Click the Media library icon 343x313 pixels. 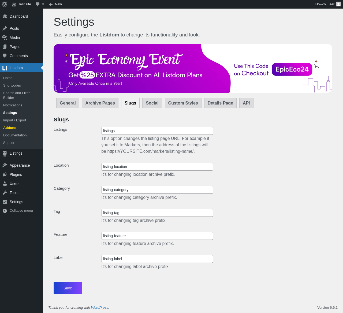(x=5, y=38)
